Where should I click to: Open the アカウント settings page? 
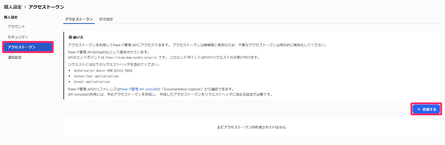17,27
